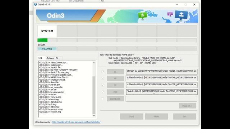Click the Start button
Screen dimensions: 230x129
[132, 116]
